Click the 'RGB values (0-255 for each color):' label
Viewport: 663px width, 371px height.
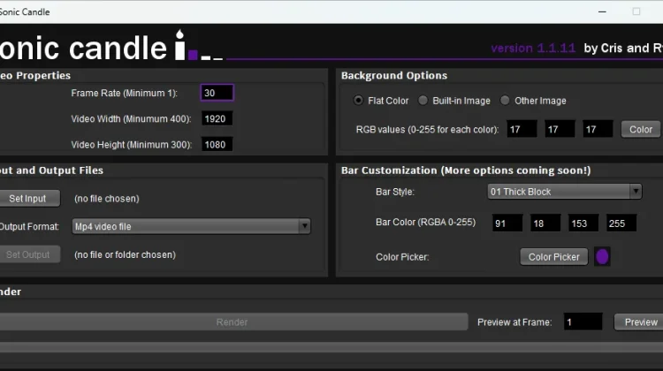(427, 129)
